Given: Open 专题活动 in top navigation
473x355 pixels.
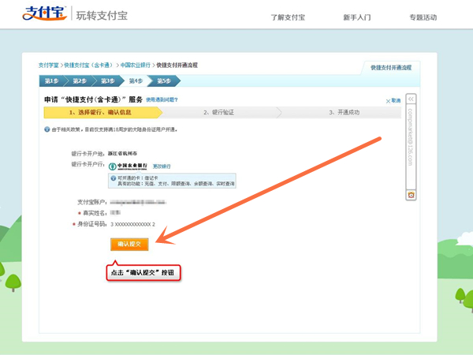Looking at the screenshot, I should (x=423, y=17).
